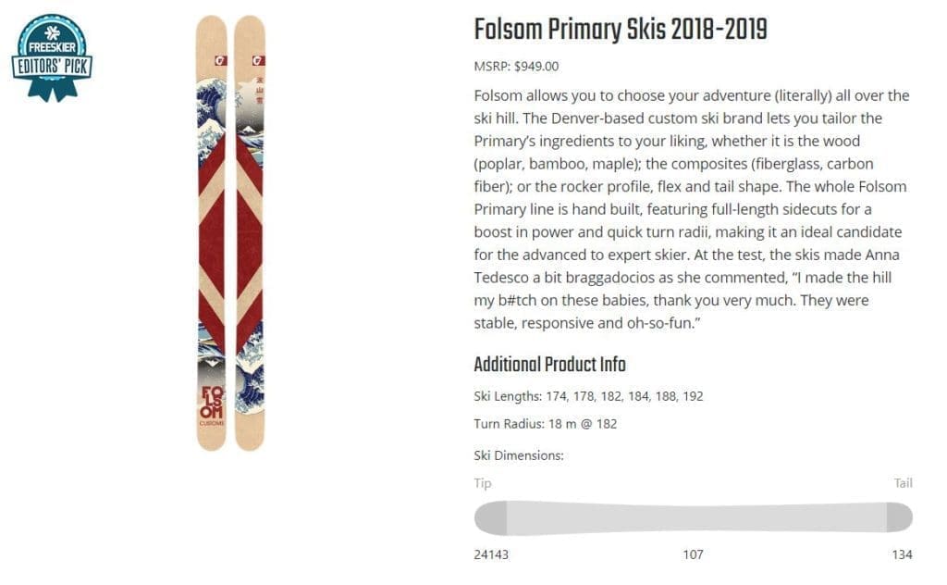
Task: Click the FOLSOM Customs text on left ski
Action: (212, 404)
